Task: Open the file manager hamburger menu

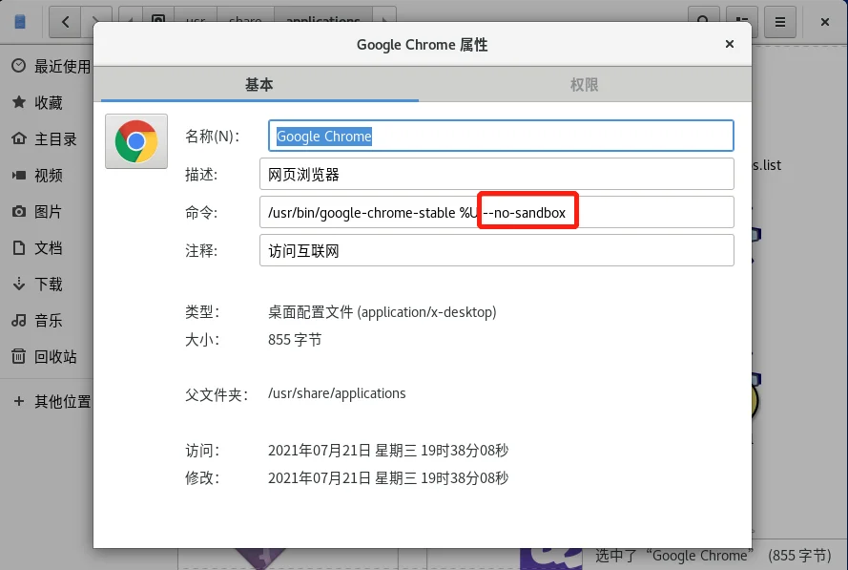Action: click(780, 22)
